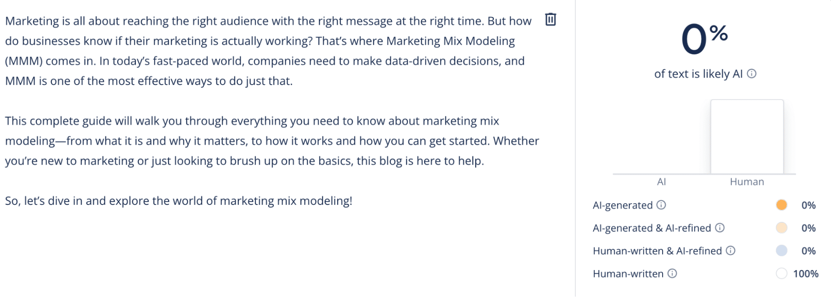Select the orange AI-generated color dot
Viewport: 831px width, 297px height.
782,205
